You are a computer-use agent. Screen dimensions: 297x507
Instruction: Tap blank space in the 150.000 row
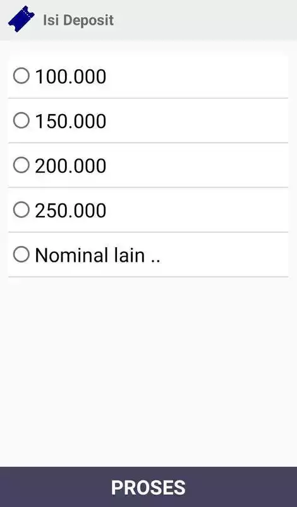(x=197, y=120)
